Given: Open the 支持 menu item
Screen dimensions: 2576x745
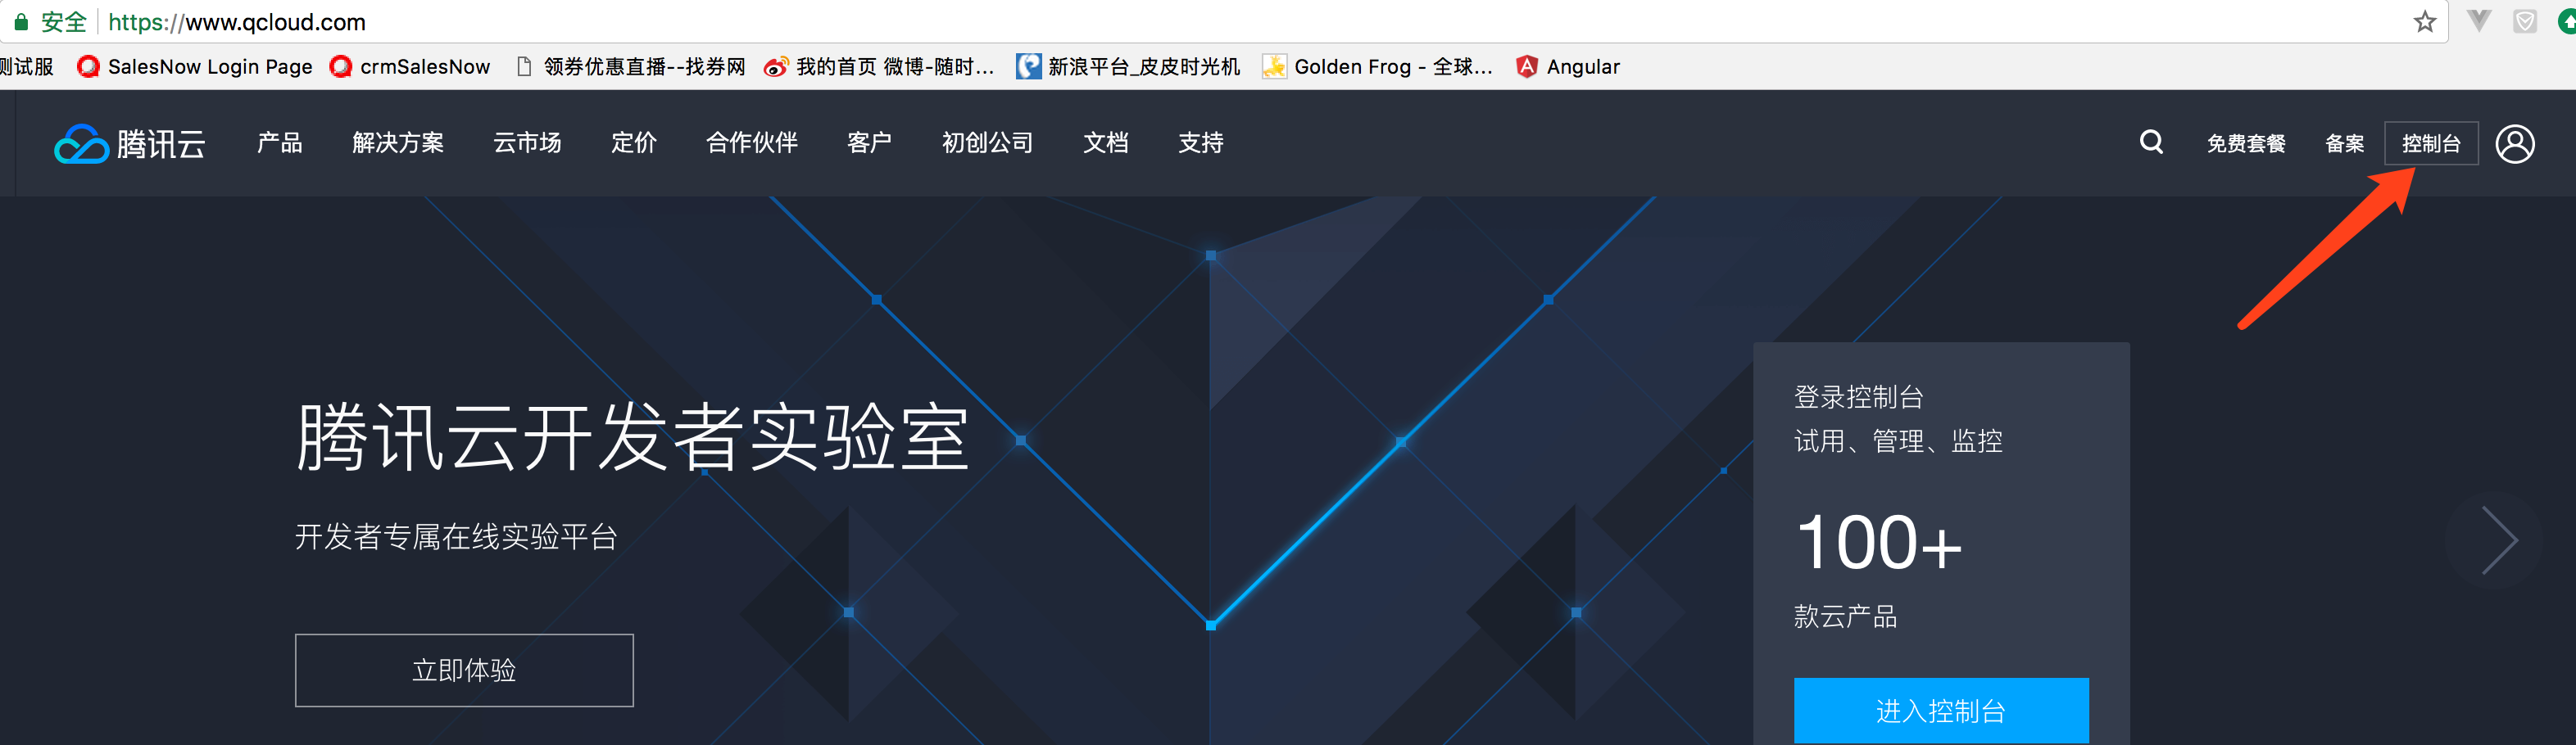Looking at the screenshot, I should pyautogui.click(x=1200, y=142).
